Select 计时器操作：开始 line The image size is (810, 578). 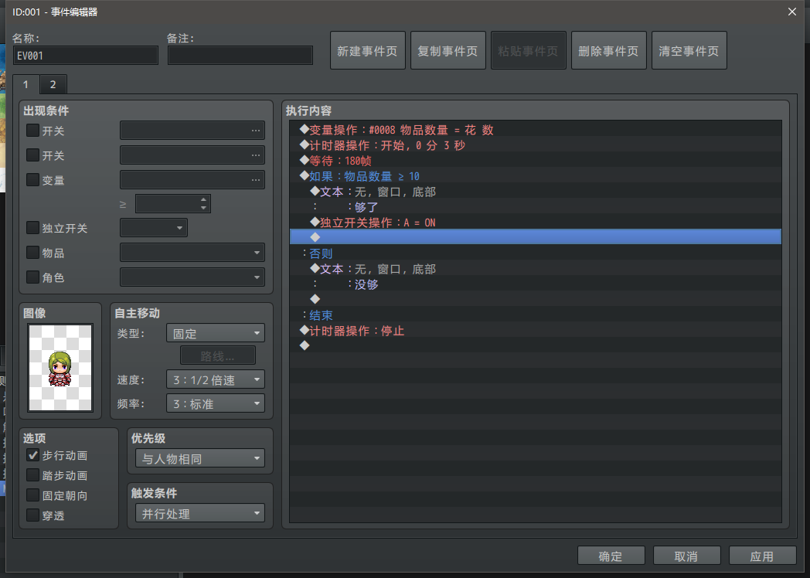point(536,145)
